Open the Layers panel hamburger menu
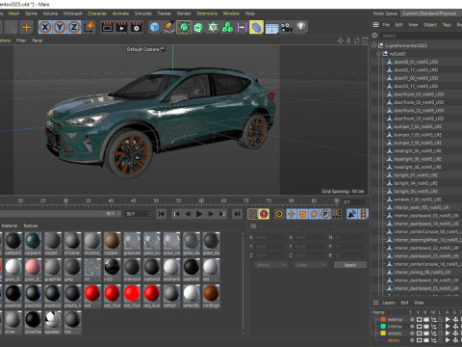462x347 pixels. (x=375, y=303)
